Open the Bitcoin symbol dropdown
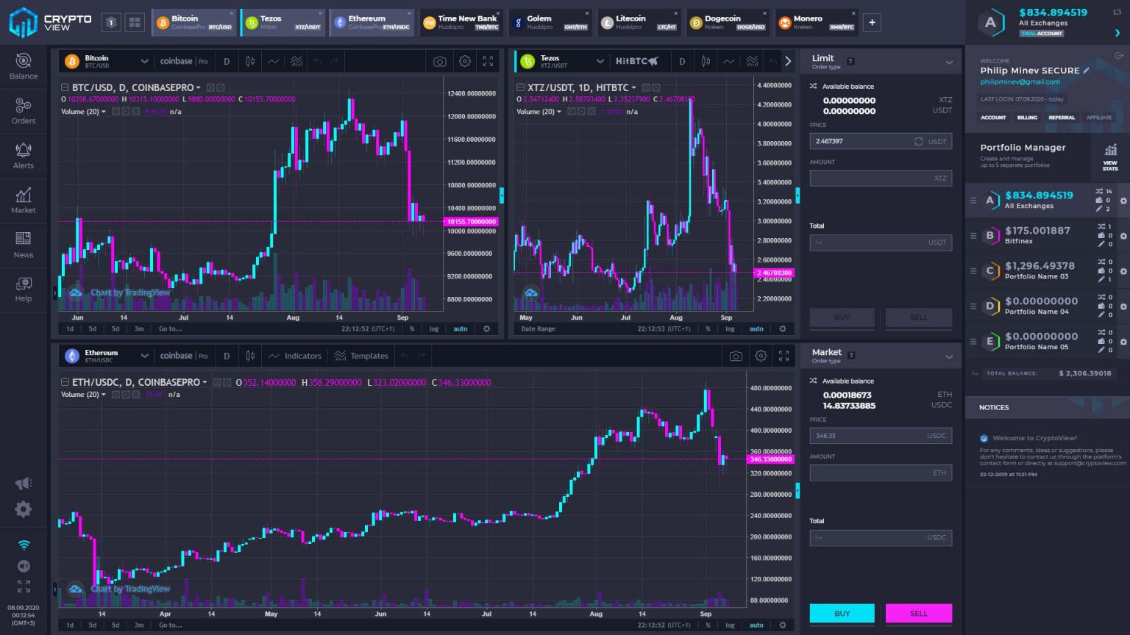 click(144, 61)
